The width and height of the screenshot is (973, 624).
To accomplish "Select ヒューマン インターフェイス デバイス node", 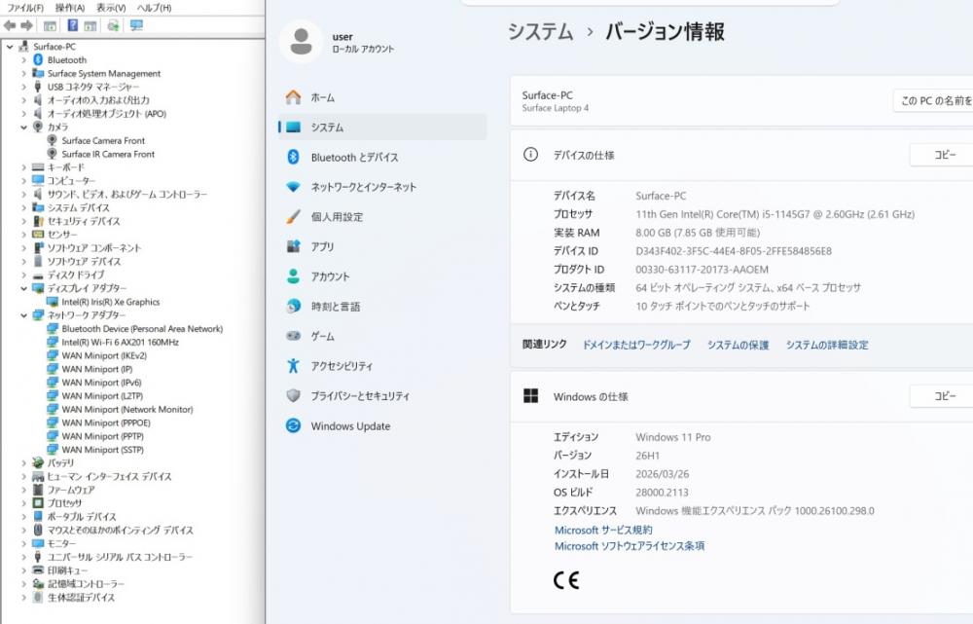I will pos(109,476).
